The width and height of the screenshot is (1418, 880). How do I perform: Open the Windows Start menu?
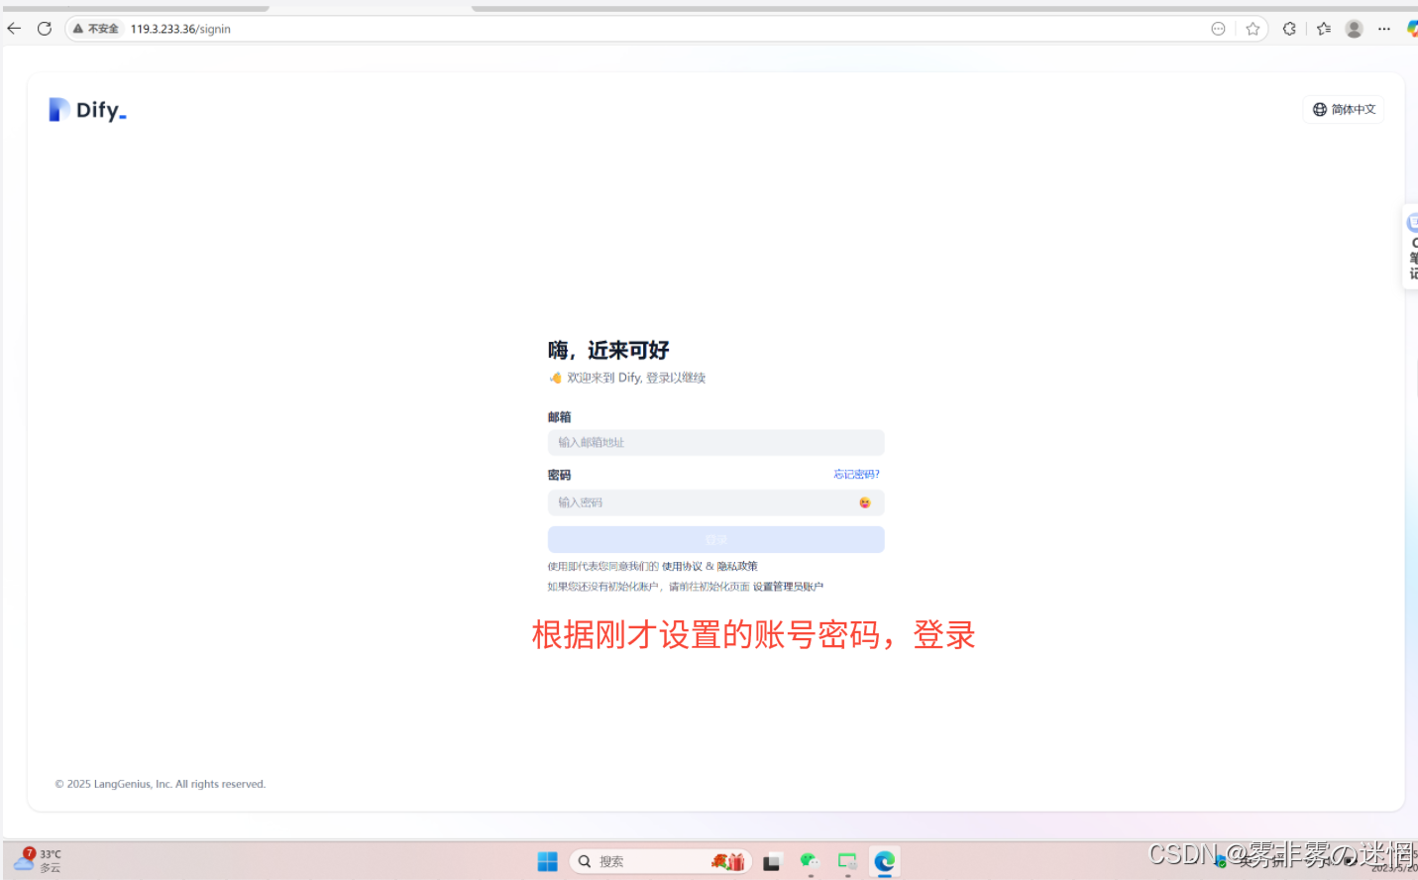click(547, 861)
